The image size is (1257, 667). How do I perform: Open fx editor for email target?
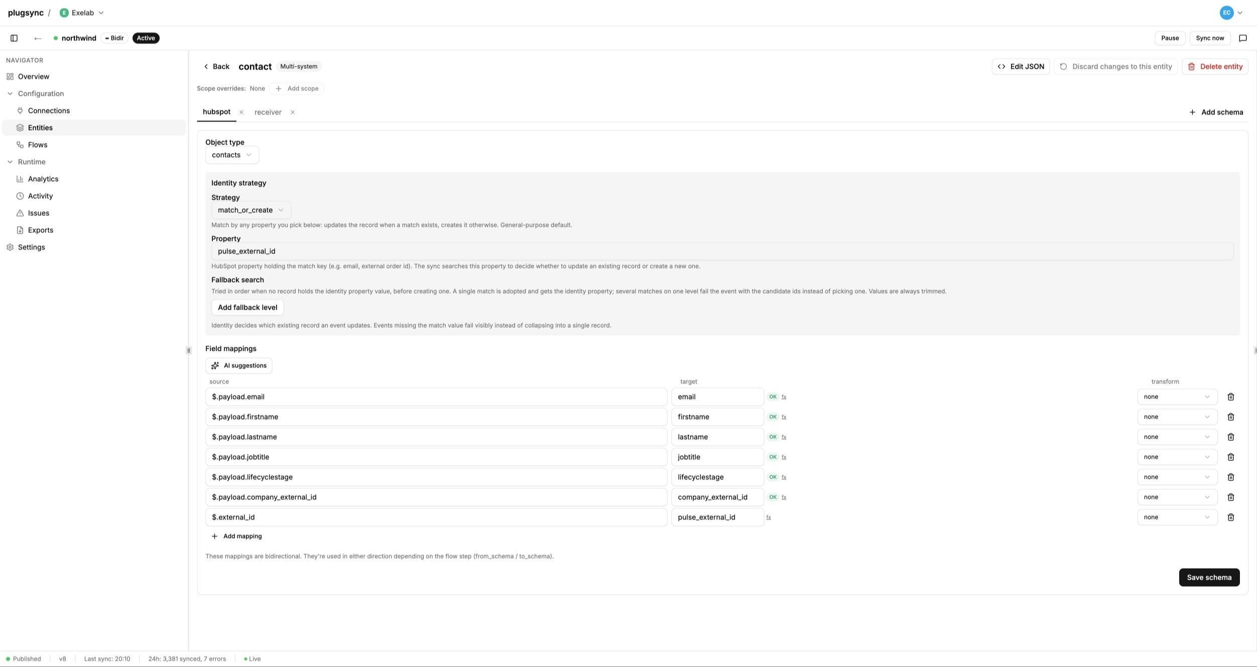784,397
